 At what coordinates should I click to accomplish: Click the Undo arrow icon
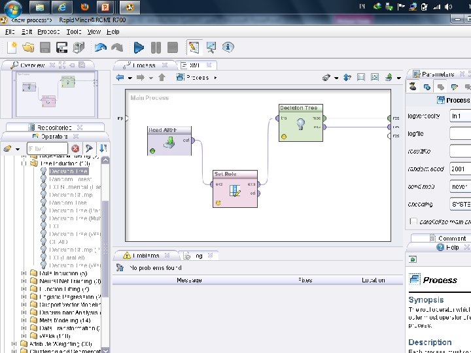click(x=100, y=47)
